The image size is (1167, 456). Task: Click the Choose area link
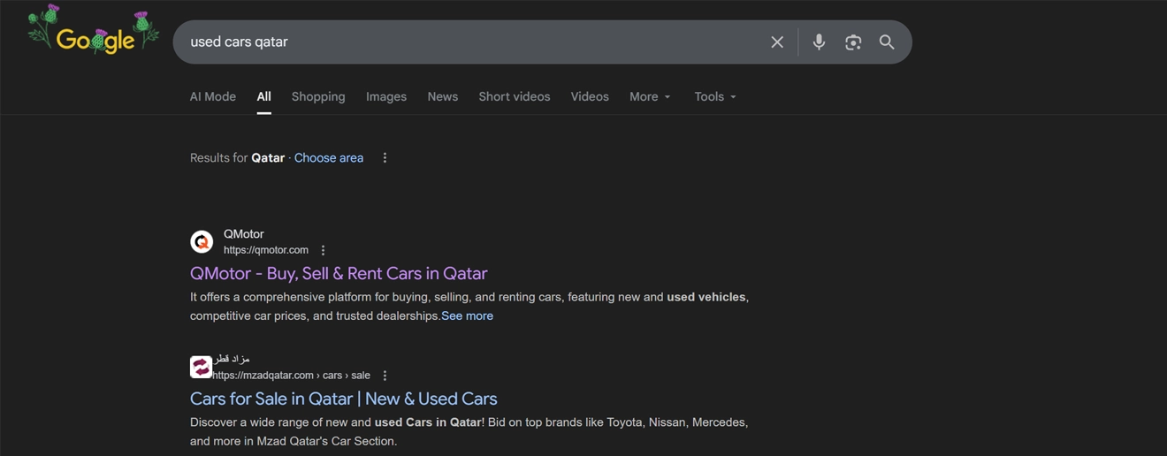[329, 158]
